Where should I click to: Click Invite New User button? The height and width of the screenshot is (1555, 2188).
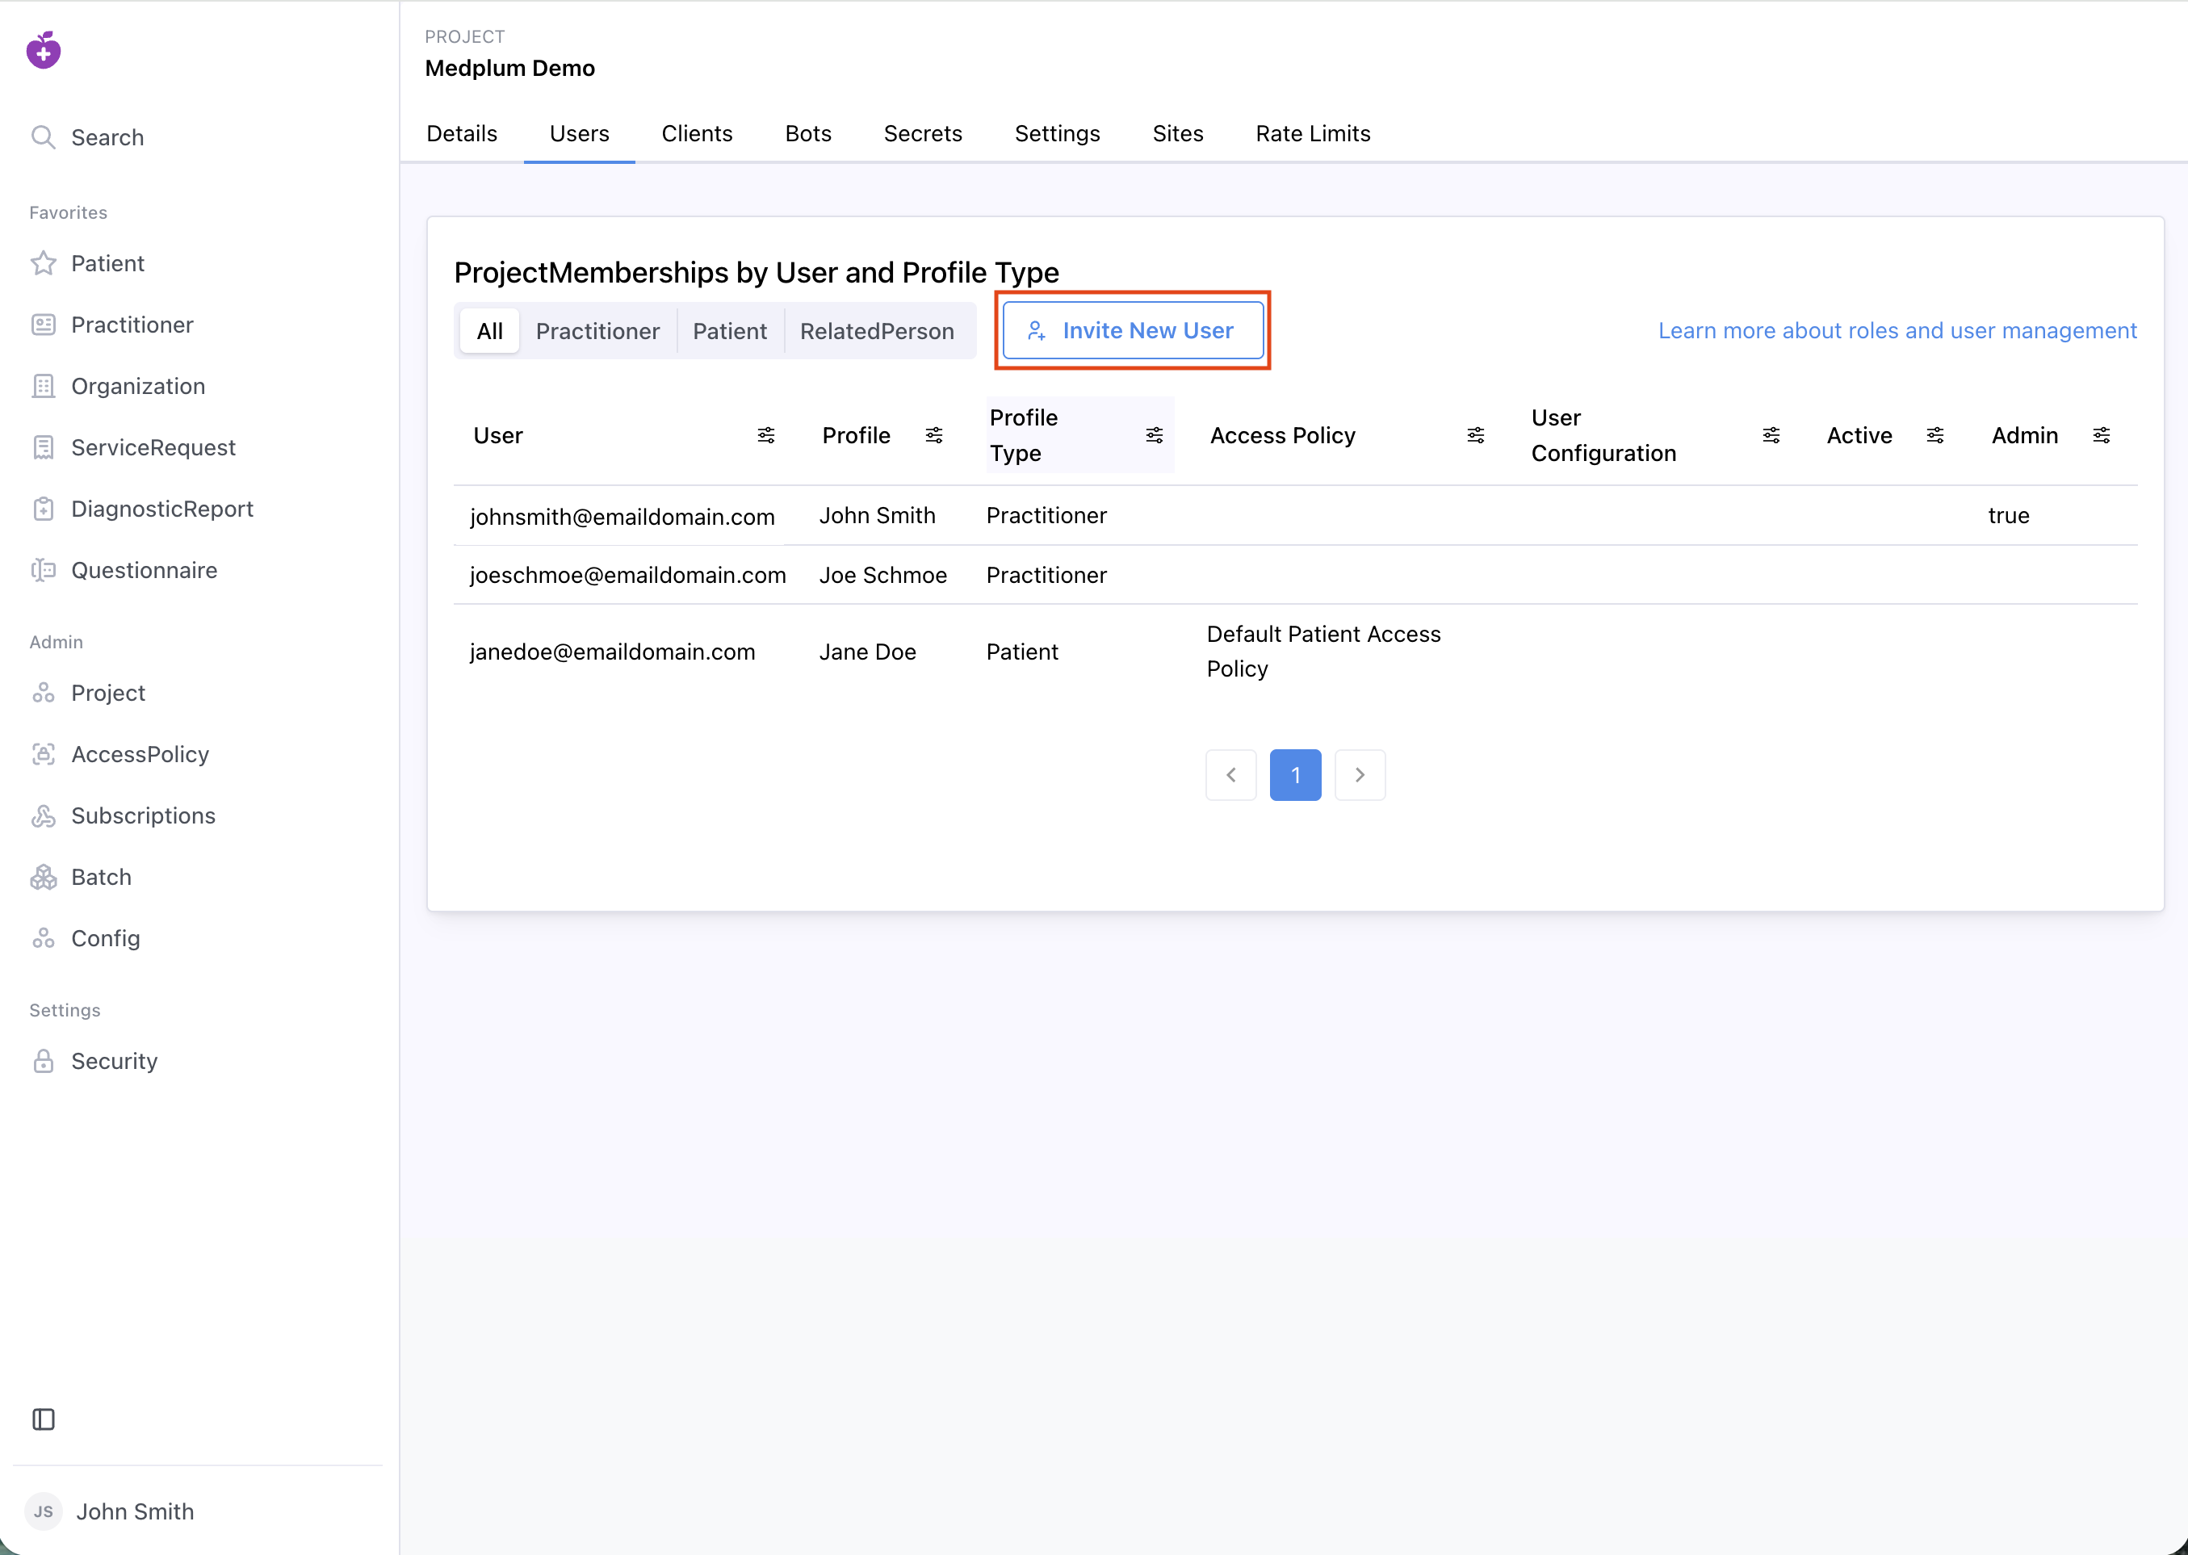[1133, 330]
